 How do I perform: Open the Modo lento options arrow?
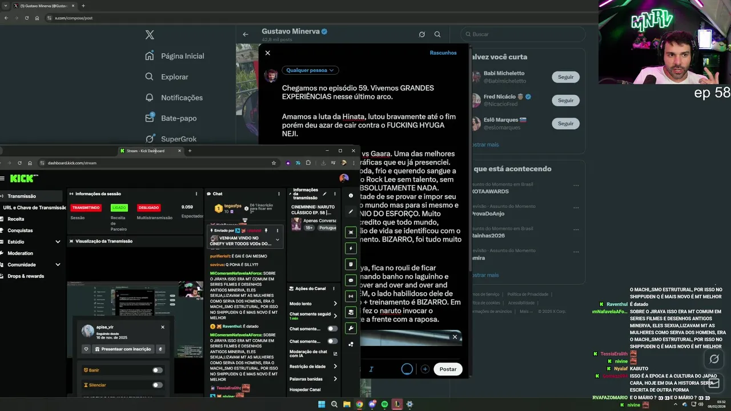[x=335, y=304]
